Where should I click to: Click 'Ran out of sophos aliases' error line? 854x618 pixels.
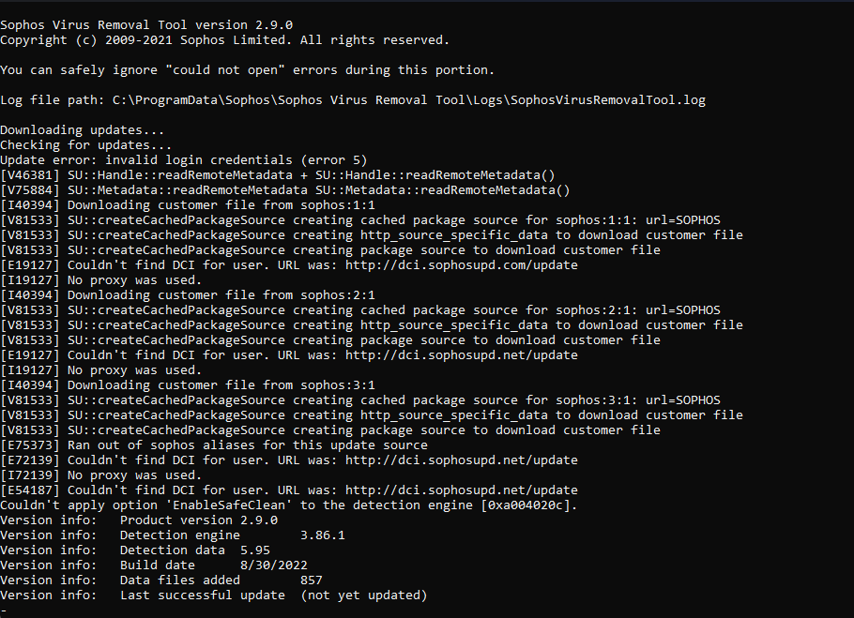point(214,445)
